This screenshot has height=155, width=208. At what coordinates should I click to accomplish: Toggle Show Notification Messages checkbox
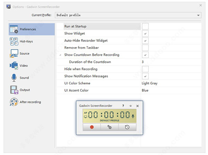coord(145,76)
